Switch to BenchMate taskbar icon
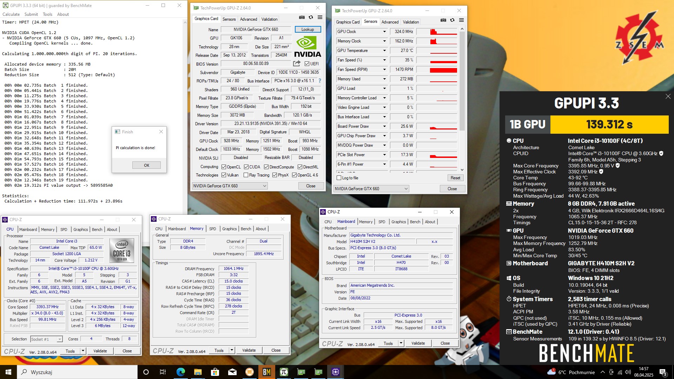The image size is (674, 379). 266,372
